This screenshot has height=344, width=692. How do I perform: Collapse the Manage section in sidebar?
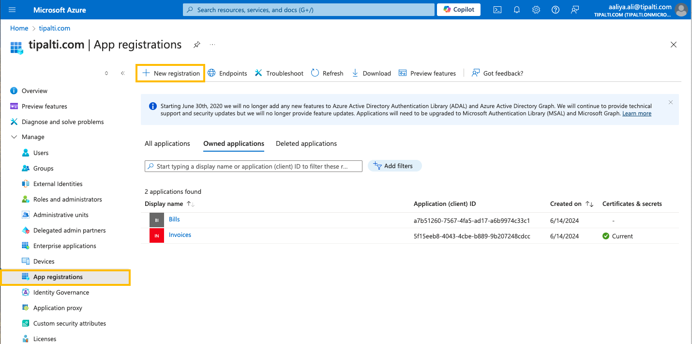(x=13, y=137)
